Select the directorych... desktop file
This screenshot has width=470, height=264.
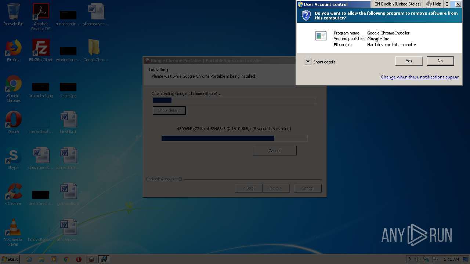click(x=41, y=197)
